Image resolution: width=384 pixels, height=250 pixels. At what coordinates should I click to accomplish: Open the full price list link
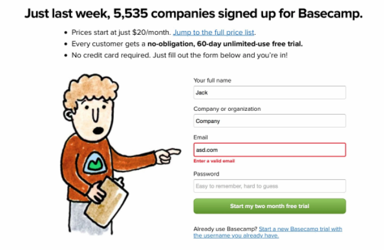(x=213, y=32)
